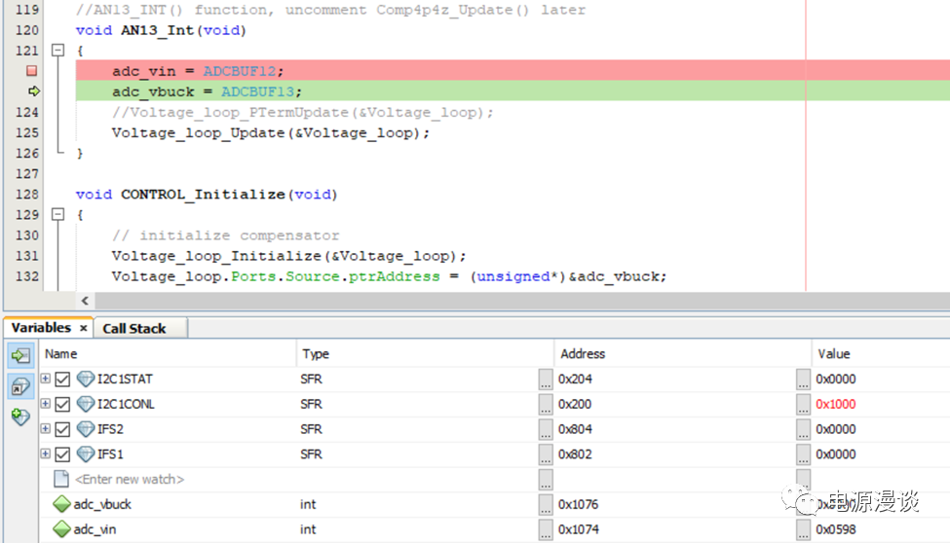The width and height of the screenshot is (950, 543).
Task: Expand the I2C1STAT register tree node
Action: [46, 379]
